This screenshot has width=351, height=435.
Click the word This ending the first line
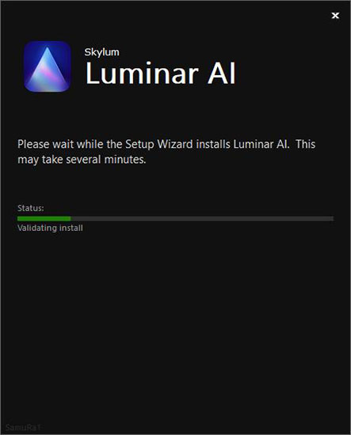point(305,144)
